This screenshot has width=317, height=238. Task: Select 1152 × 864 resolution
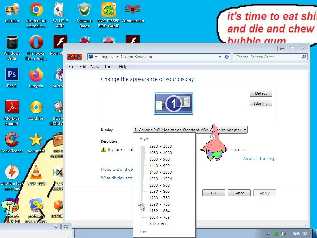[159, 211]
